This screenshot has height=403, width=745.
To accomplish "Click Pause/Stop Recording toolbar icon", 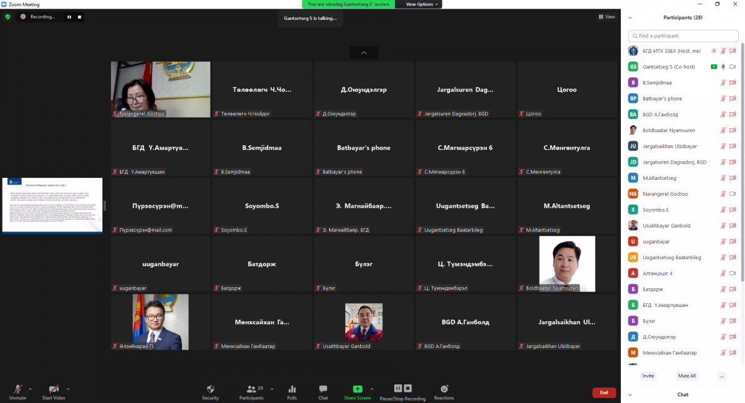I will pos(402,389).
